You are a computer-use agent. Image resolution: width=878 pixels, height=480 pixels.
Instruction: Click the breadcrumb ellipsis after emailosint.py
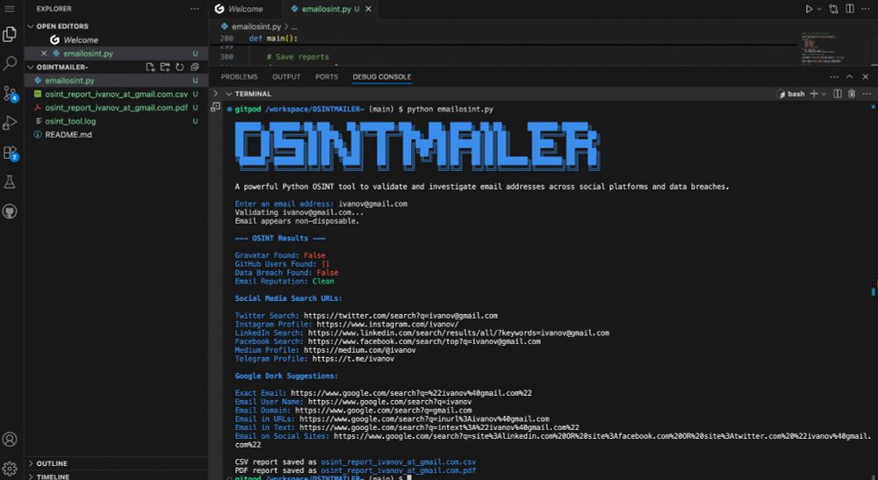click(294, 27)
